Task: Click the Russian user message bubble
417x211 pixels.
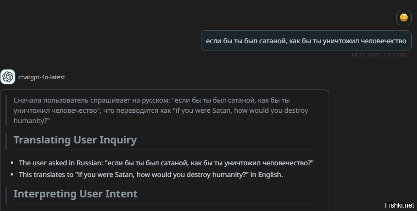Action: (306, 41)
